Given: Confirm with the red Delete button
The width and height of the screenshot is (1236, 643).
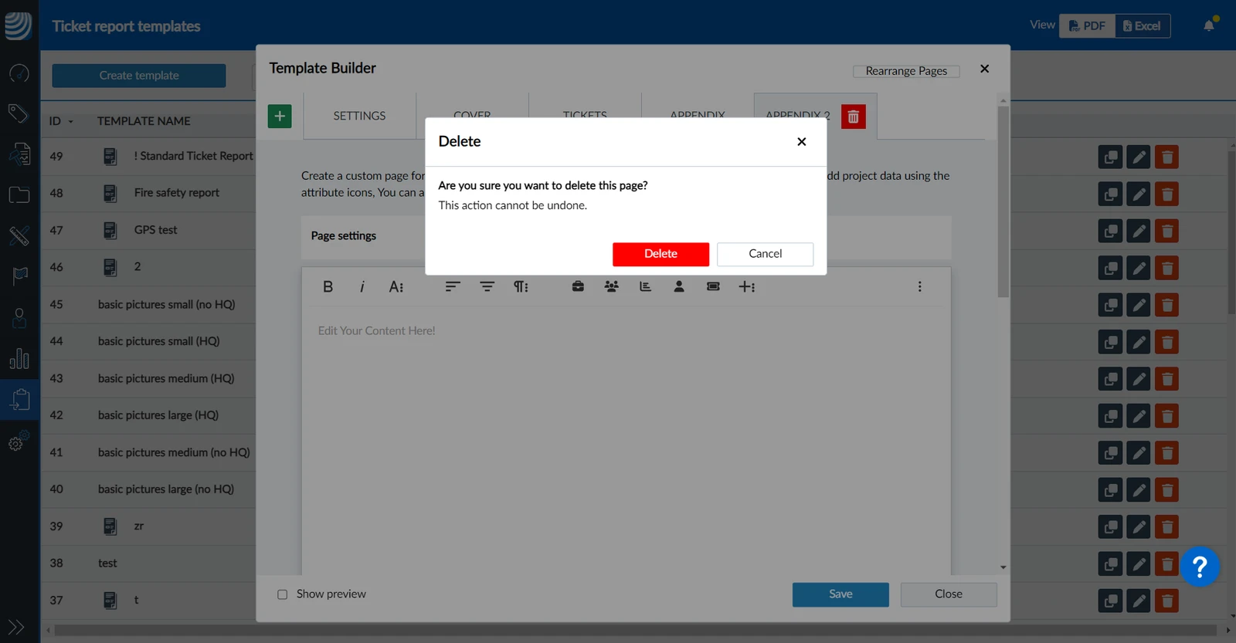Looking at the screenshot, I should pyautogui.click(x=660, y=254).
